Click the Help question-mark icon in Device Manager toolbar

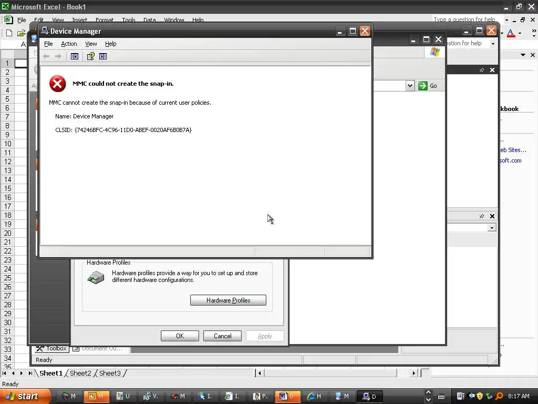pos(90,56)
